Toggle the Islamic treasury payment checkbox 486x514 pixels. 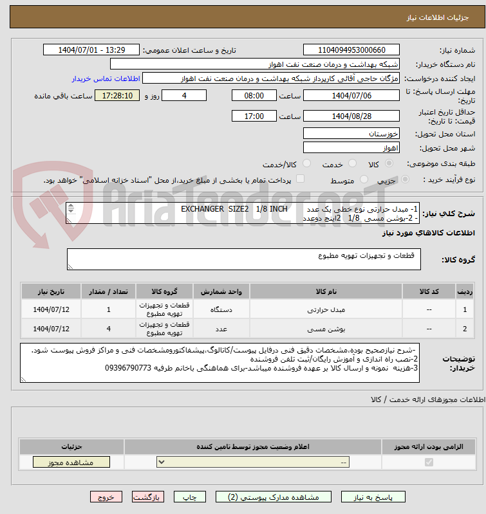(300, 179)
